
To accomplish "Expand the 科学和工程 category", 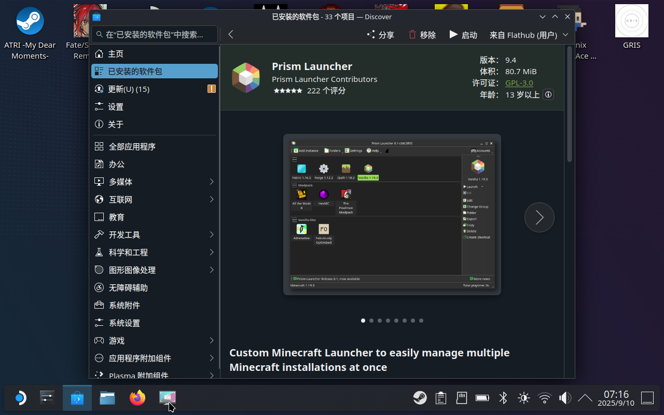I will click(x=212, y=252).
